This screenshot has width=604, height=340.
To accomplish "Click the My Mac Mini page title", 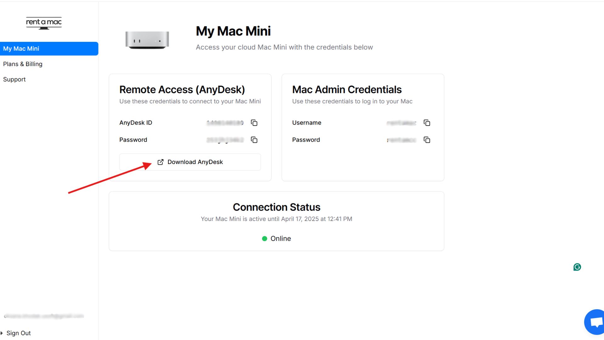I will click(233, 31).
